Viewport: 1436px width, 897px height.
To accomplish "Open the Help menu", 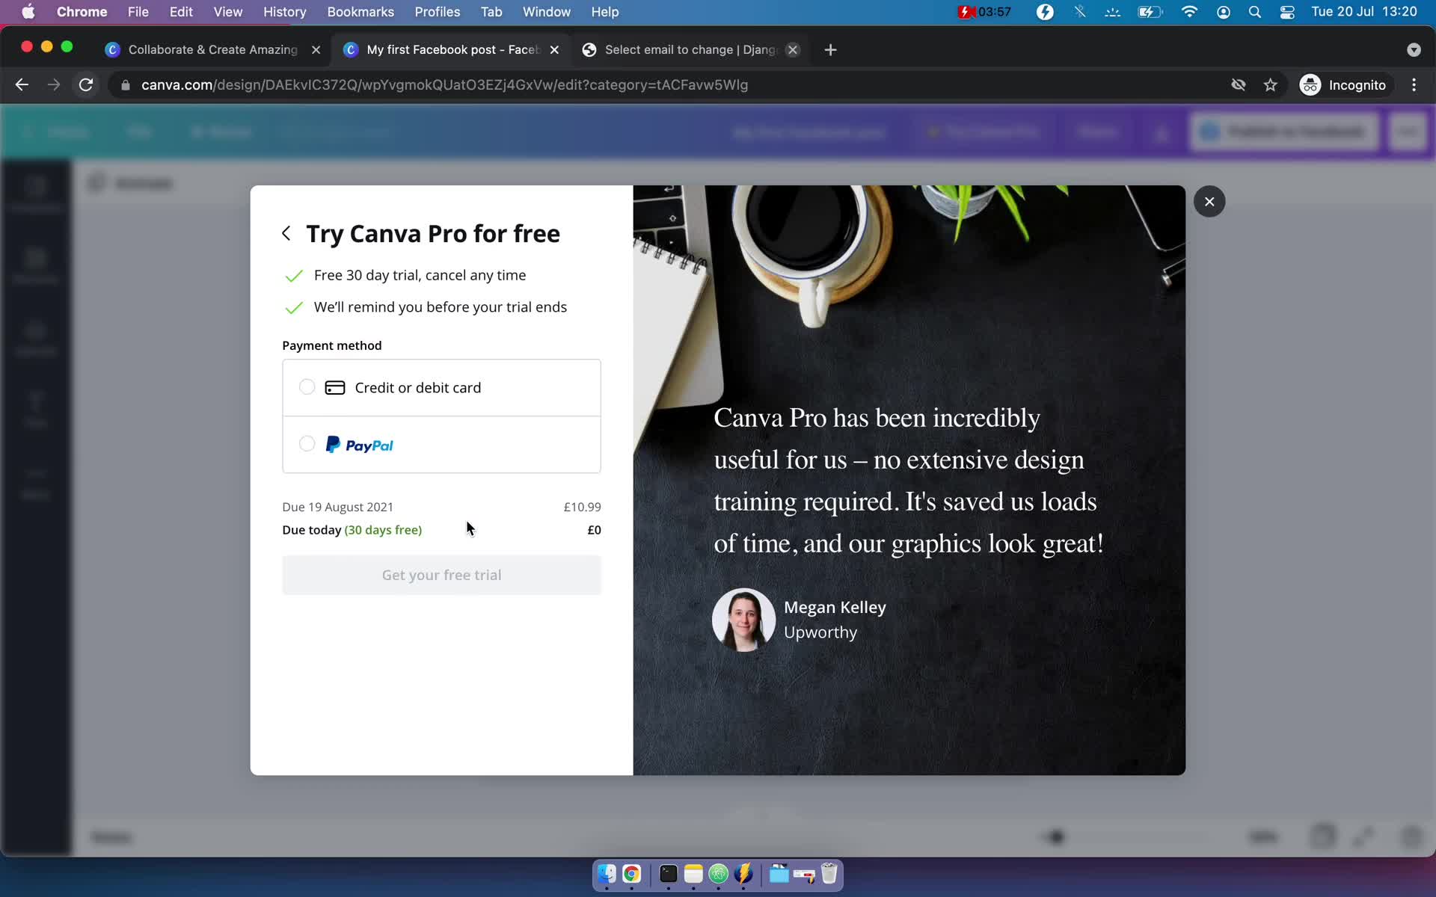I will click(x=604, y=12).
